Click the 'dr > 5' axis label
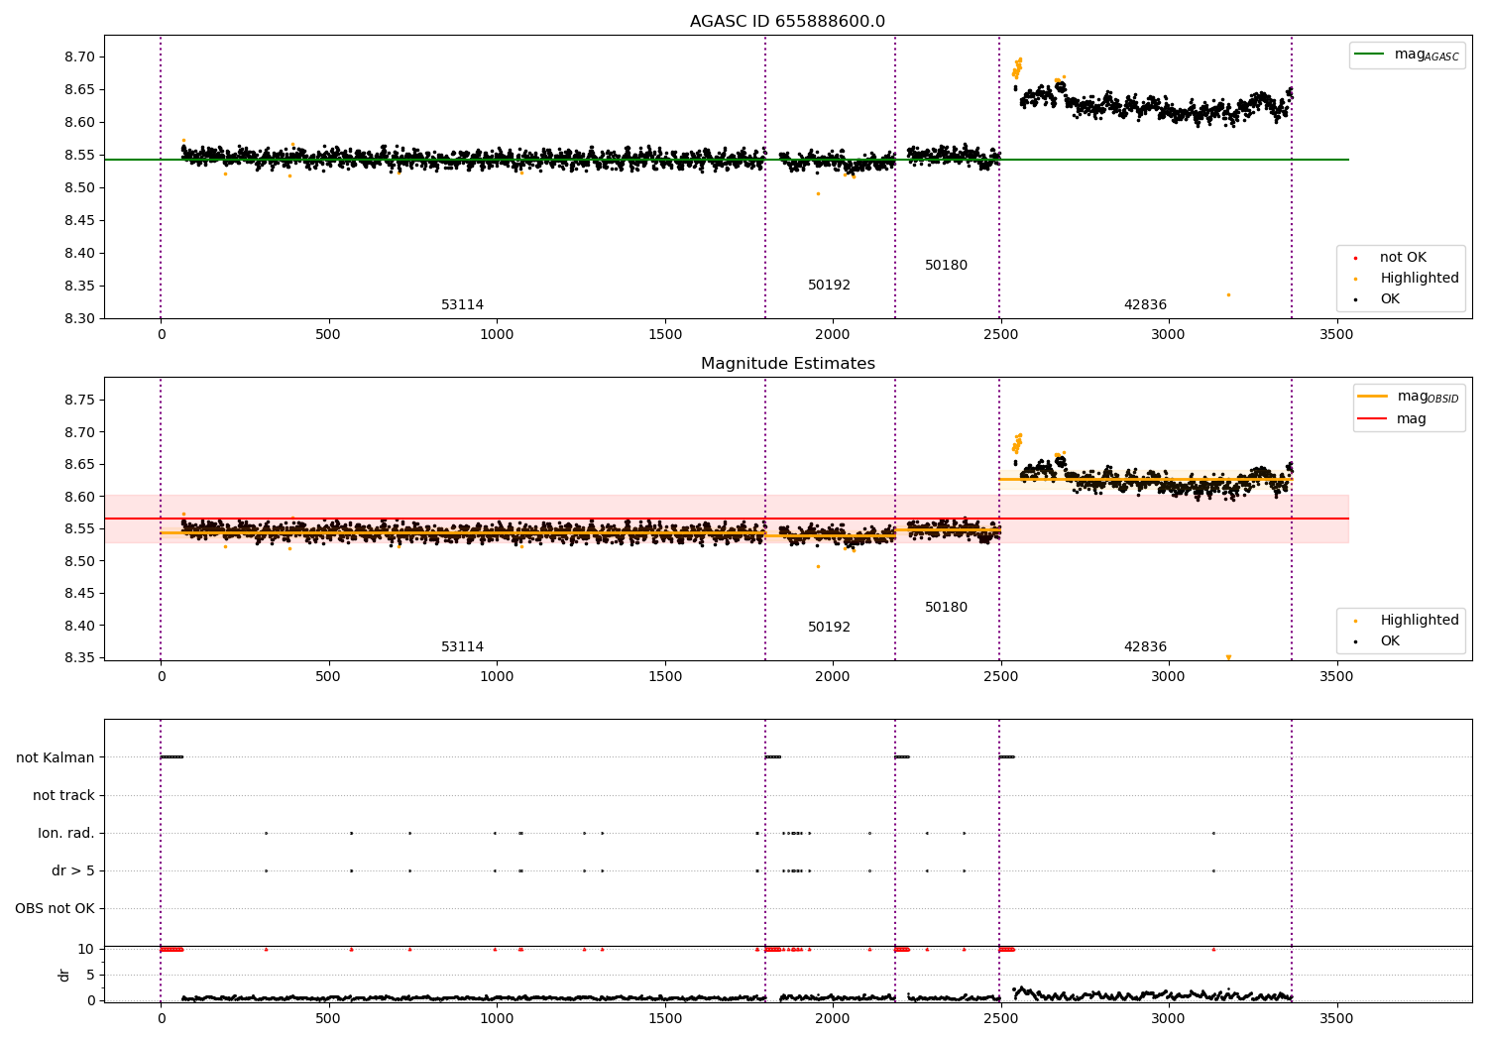 [x=73, y=871]
